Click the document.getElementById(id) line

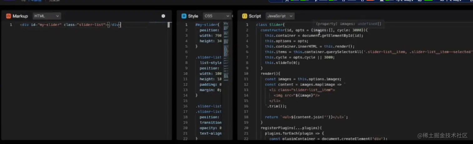coord(314,36)
